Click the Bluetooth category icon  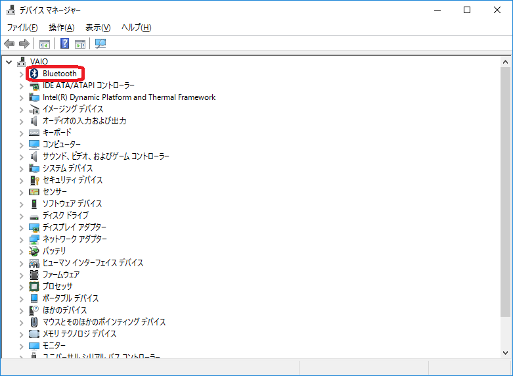coord(34,74)
